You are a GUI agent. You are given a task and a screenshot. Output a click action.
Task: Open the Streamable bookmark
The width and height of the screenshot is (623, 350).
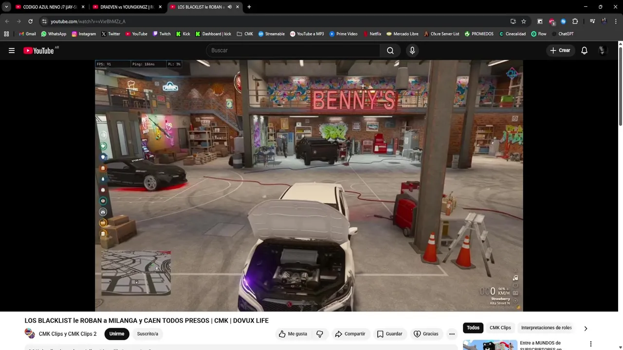point(272,34)
